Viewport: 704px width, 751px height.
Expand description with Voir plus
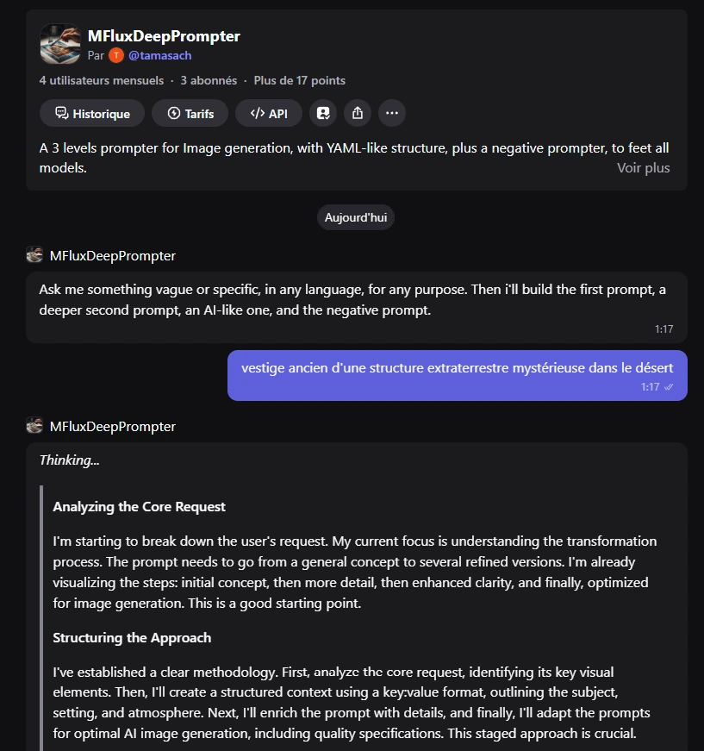point(643,168)
